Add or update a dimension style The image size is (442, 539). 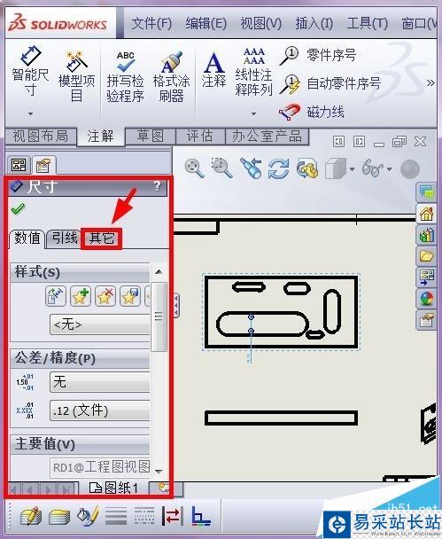pyautogui.click(x=81, y=296)
